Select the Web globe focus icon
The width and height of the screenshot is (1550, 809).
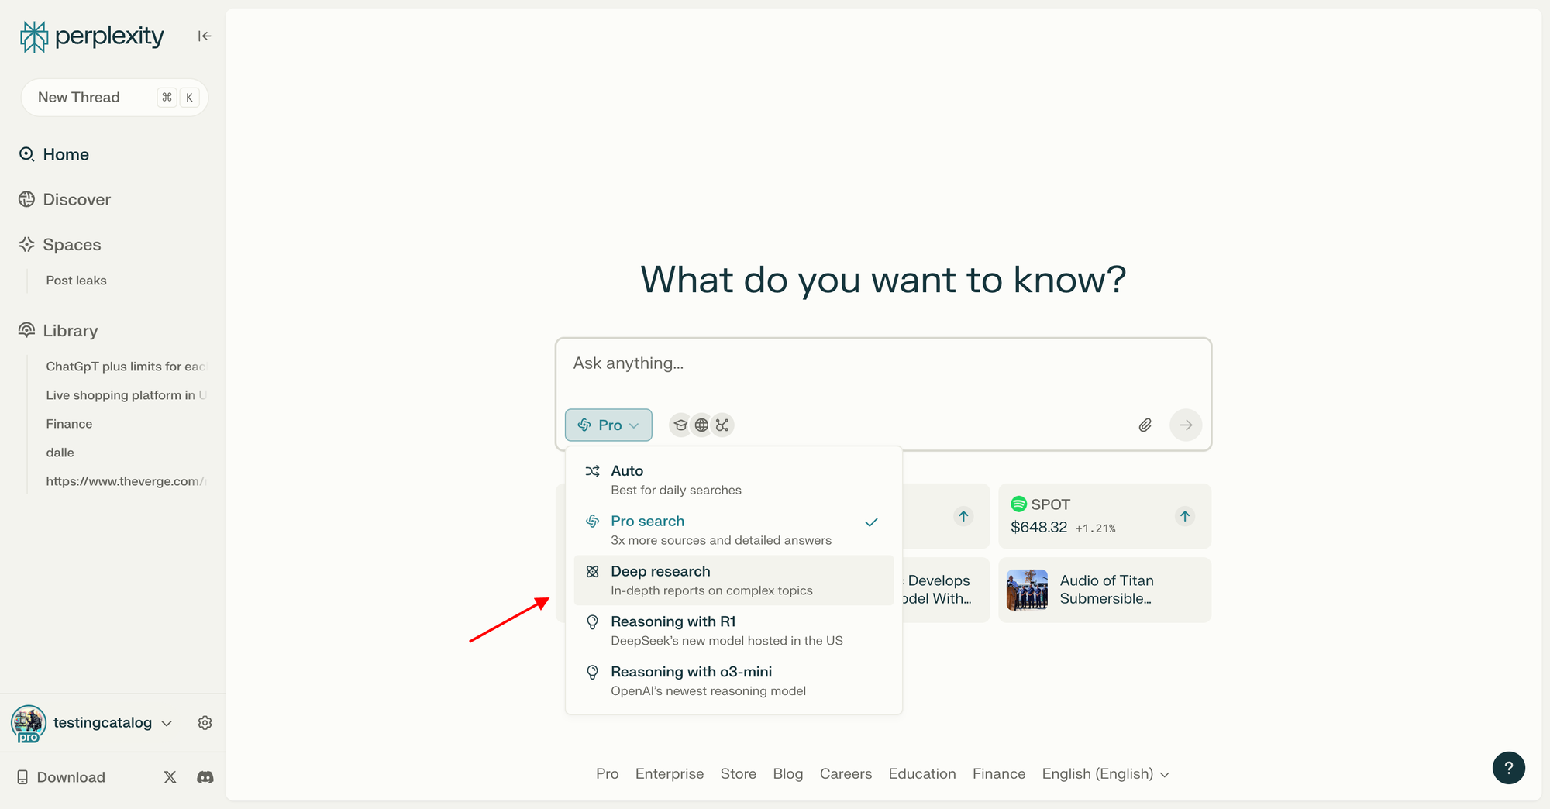coord(701,425)
